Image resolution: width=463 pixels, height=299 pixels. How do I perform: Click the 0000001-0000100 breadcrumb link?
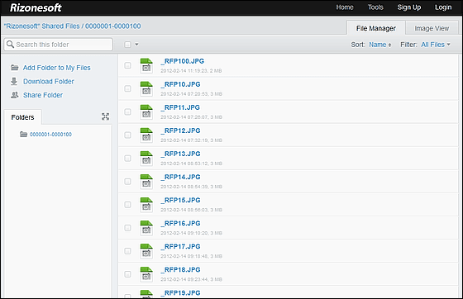(x=113, y=26)
